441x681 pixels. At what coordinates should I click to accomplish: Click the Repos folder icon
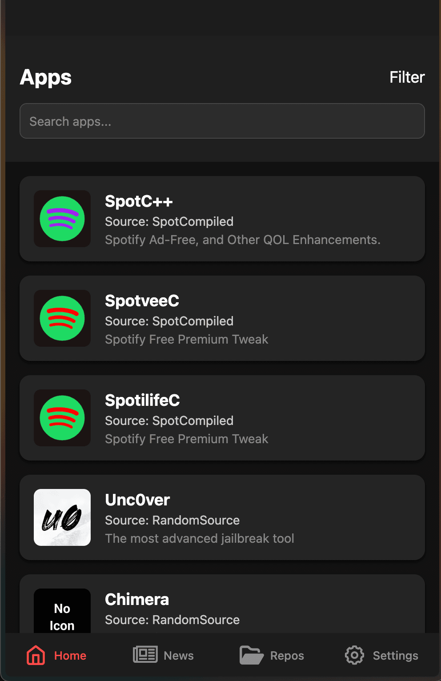251,655
